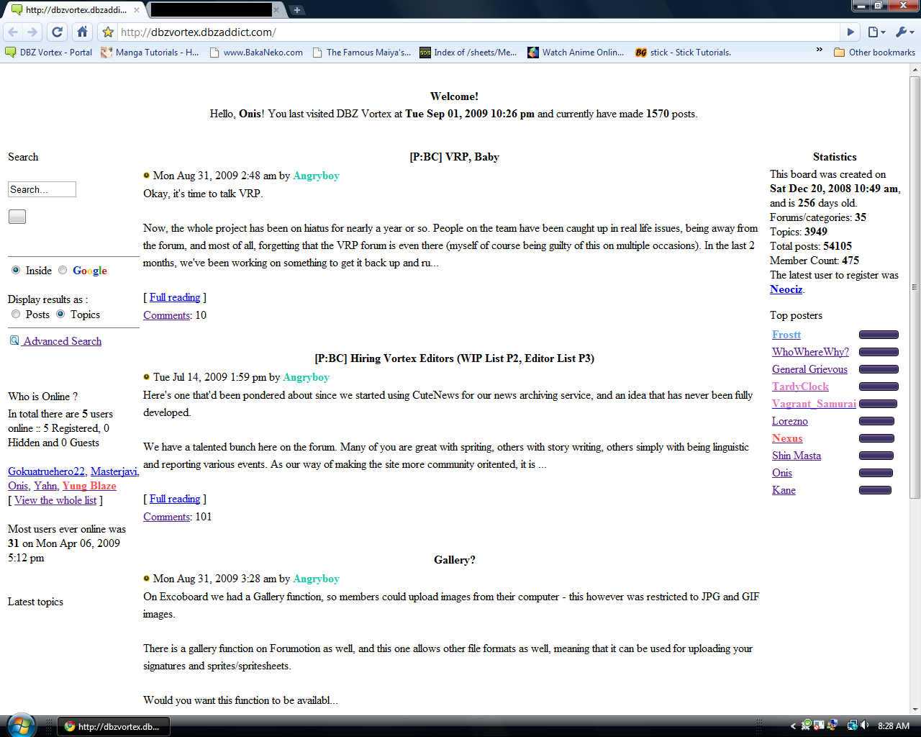
Task: Open a new tab with plus button
Action: 297,10
